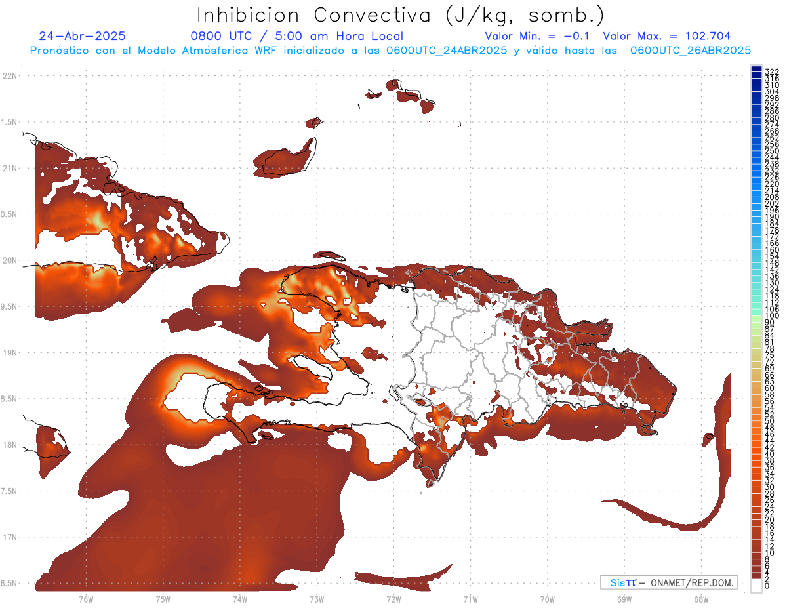Click the '250' label on the color scale

pos(772,151)
